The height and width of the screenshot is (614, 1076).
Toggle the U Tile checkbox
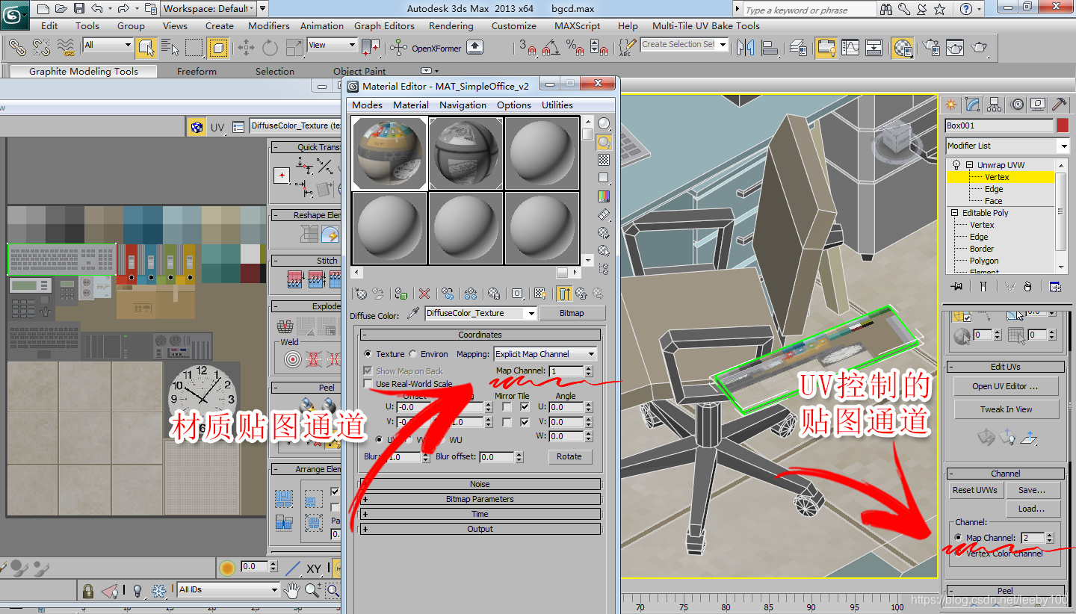[x=525, y=407]
